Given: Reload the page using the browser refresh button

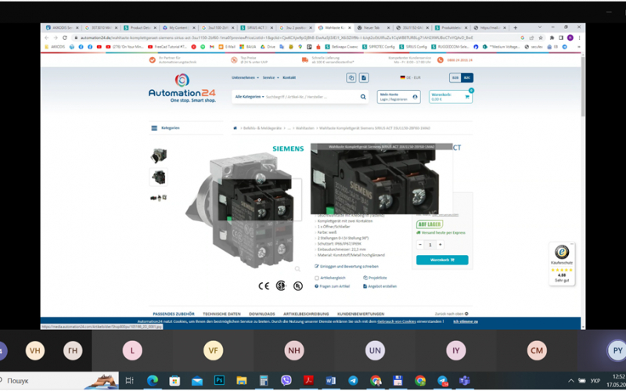Looking at the screenshot, I should 65,38.
